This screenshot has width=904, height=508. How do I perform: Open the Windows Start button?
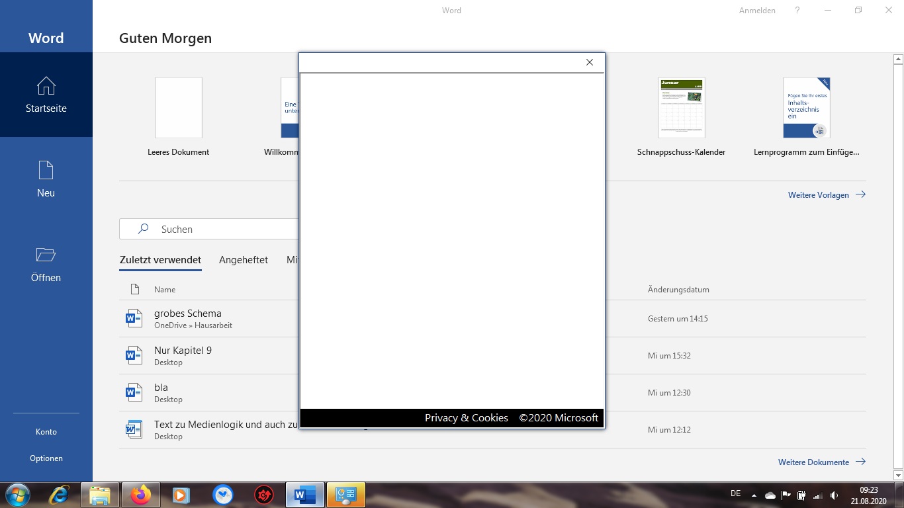(x=18, y=495)
